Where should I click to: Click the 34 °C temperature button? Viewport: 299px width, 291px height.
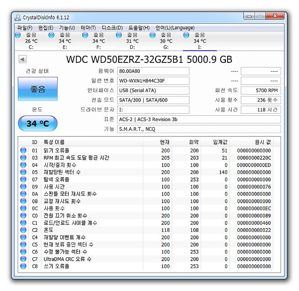37,124
